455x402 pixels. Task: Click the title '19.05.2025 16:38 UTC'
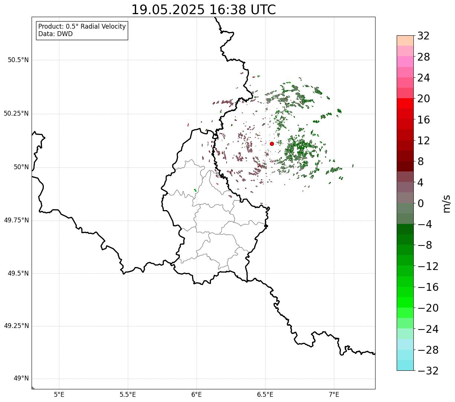point(204,10)
